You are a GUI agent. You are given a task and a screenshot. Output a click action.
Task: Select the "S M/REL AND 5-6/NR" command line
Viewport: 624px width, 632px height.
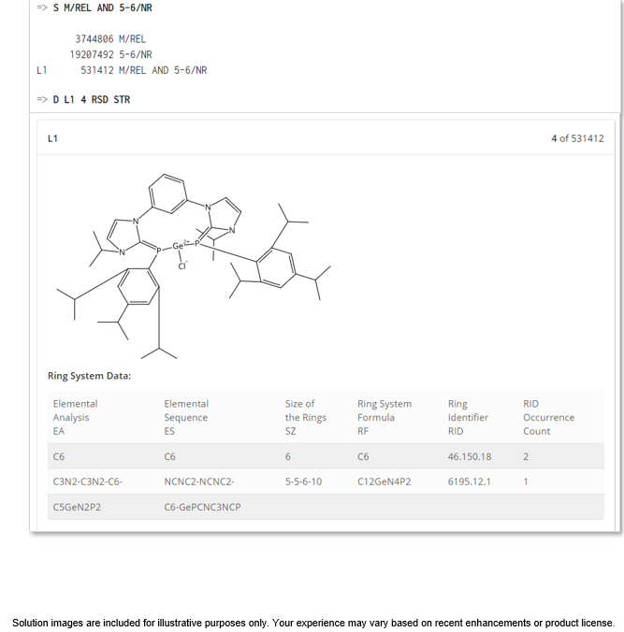coord(103,7)
